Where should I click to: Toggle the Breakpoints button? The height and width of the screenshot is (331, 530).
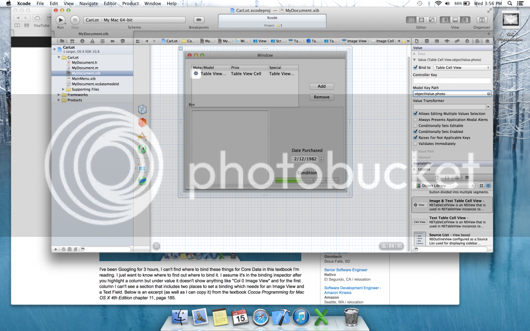tap(199, 20)
